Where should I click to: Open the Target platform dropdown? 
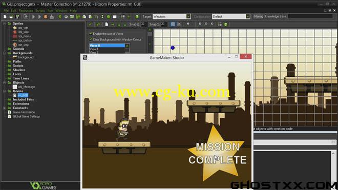pos(188,16)
